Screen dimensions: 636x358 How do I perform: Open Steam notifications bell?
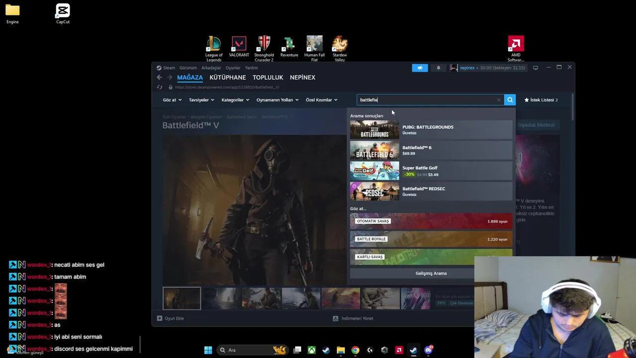coord(438,68)
